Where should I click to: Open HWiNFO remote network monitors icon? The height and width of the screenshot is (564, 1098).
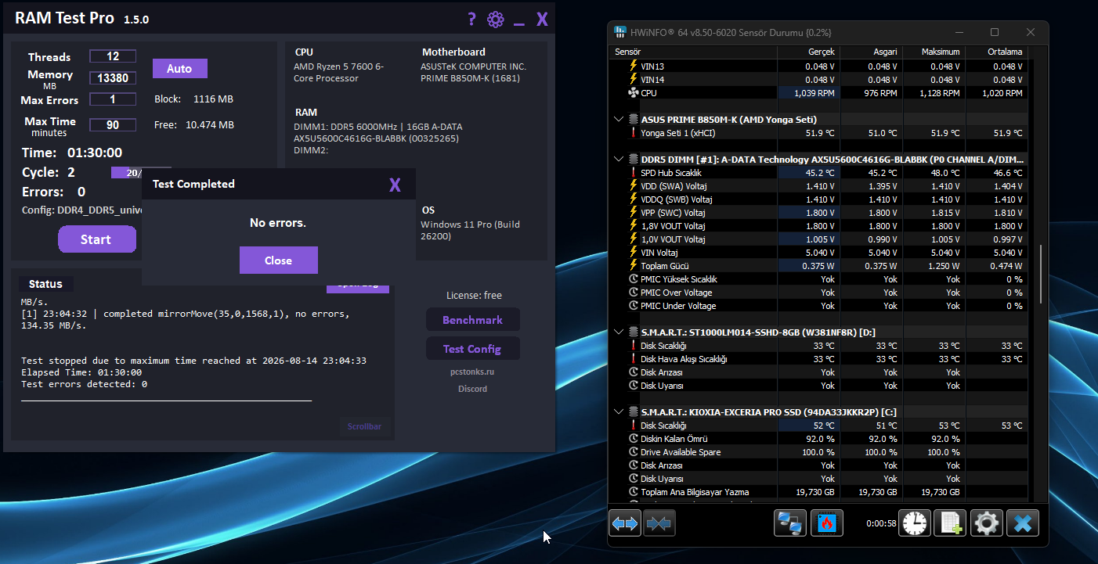click(x=790, y=523)
